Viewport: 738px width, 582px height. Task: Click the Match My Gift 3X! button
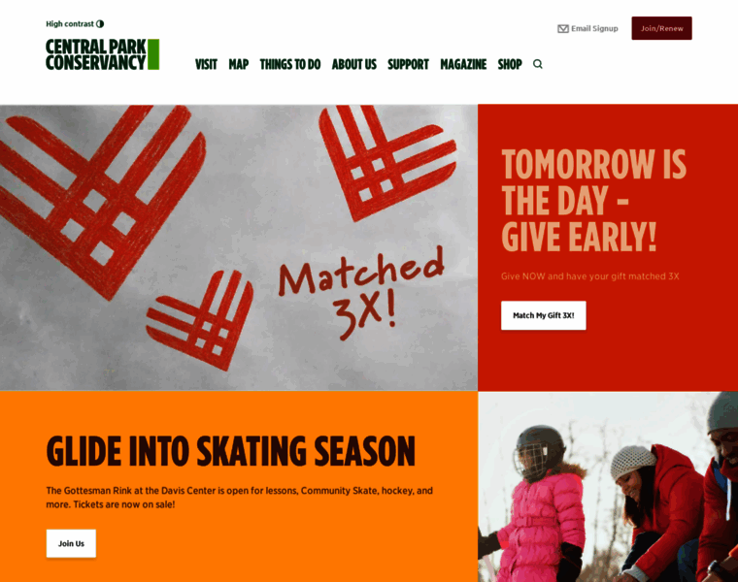[543, 315]
